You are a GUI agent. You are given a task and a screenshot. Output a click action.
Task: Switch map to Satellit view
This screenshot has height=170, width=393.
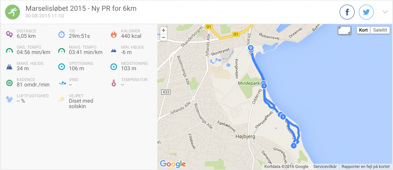pyautogui.click(x=380, y=30)
